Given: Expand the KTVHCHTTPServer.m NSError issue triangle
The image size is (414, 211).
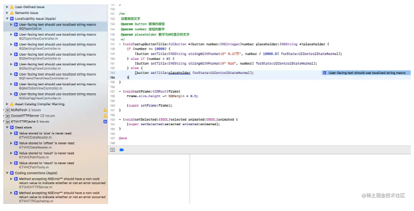Looking at the screenshot, I should (x=11, y=179).
